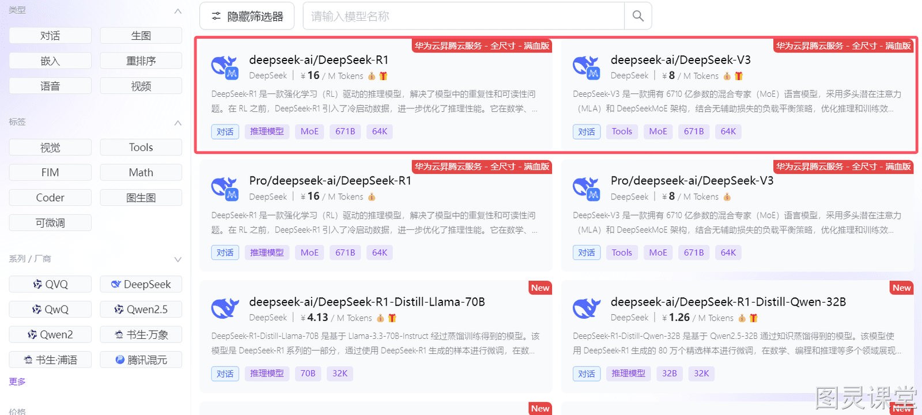Click the gift icon on DeepSeek-R1-Distill-Qwen-32B card
922x415 pixels.
754,318
